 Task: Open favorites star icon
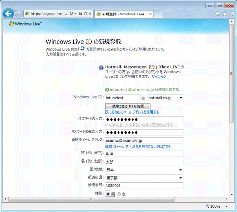click(225, 14)
